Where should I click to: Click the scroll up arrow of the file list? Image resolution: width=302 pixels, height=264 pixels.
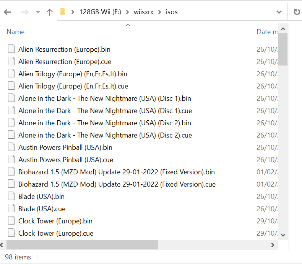(283, 29)
